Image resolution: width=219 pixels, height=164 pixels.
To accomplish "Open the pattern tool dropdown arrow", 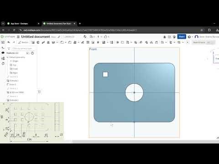I will [108, 42].
